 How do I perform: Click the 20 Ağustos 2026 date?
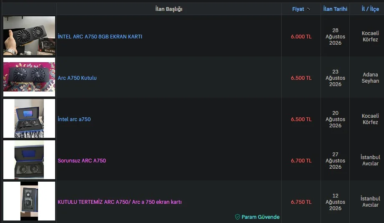point(335,119)
